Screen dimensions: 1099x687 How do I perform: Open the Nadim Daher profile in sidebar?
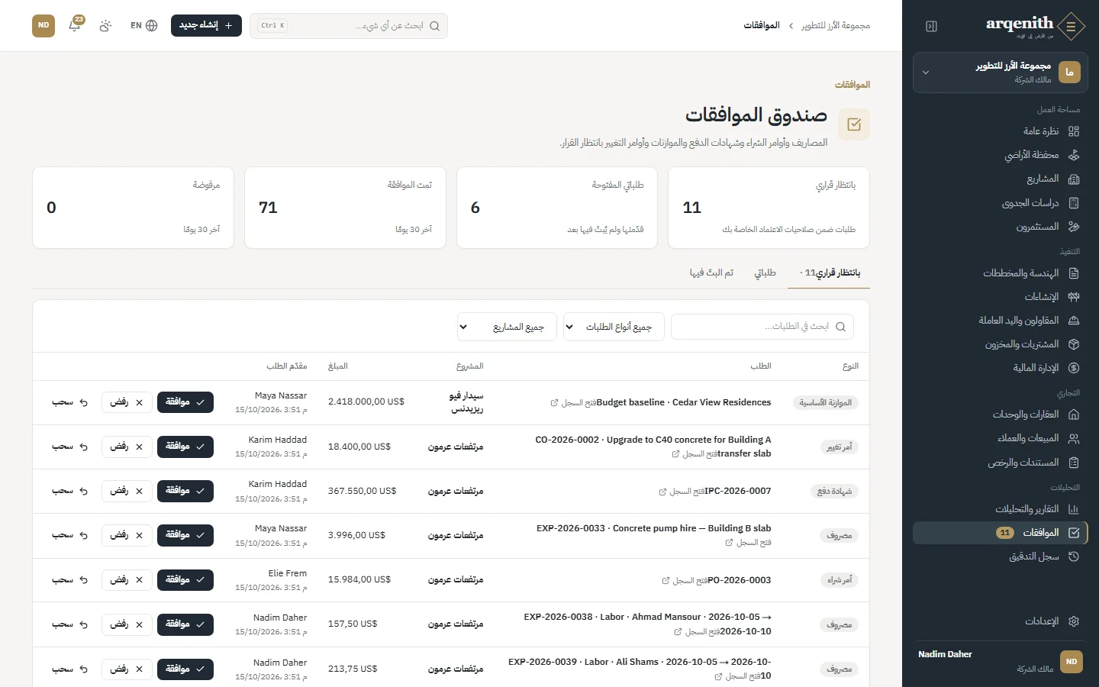[1001, 661]
